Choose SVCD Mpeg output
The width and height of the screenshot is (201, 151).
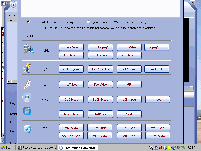point(100,100)
